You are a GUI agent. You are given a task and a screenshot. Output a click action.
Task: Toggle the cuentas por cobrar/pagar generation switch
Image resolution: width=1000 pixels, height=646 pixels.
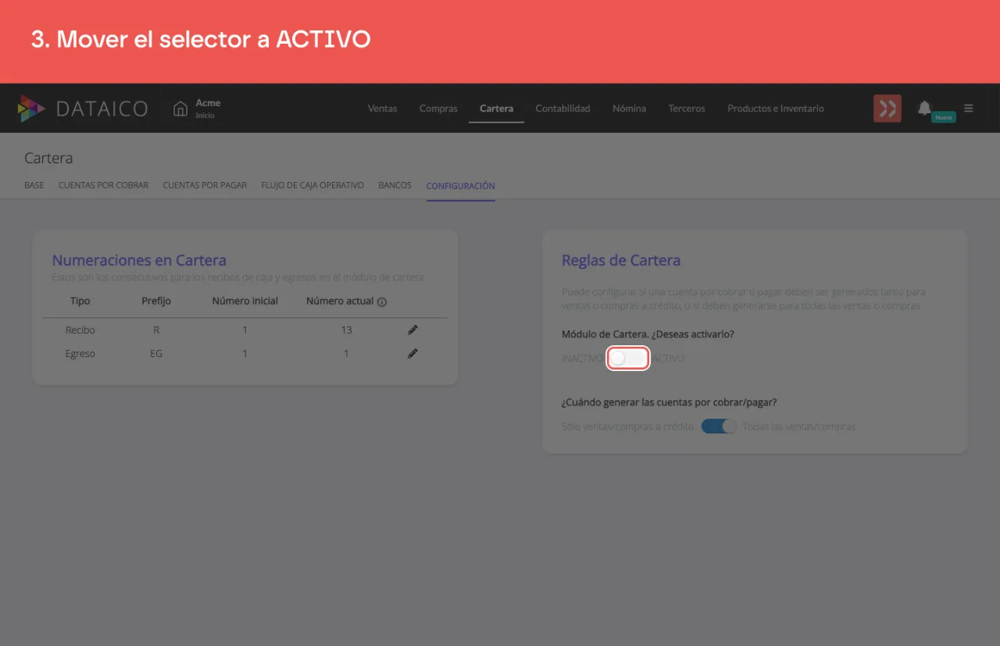[719, 427]
